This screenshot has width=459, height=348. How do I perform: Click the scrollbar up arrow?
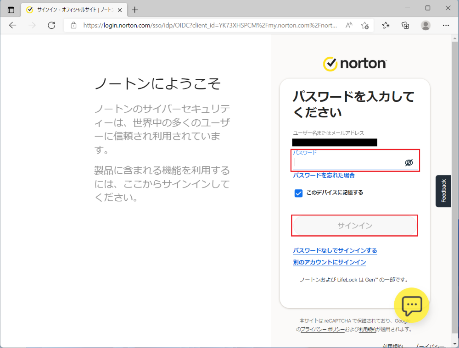point(454,38)
